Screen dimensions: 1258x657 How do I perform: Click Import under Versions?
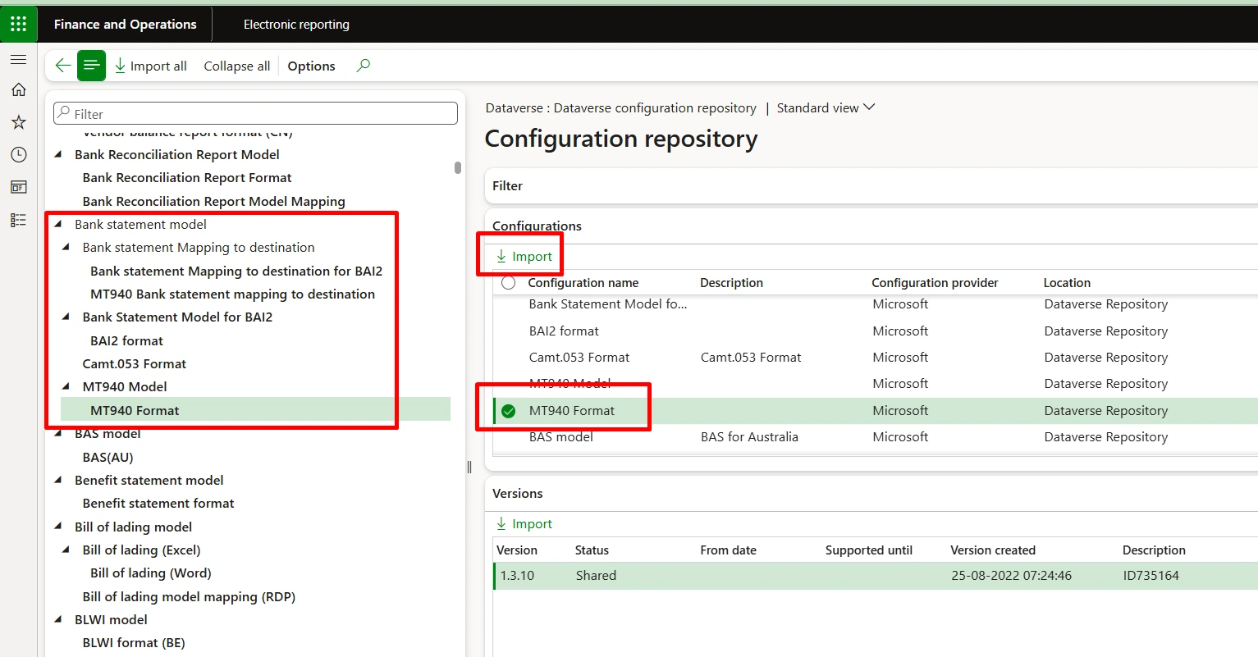(x=524, y=524)
